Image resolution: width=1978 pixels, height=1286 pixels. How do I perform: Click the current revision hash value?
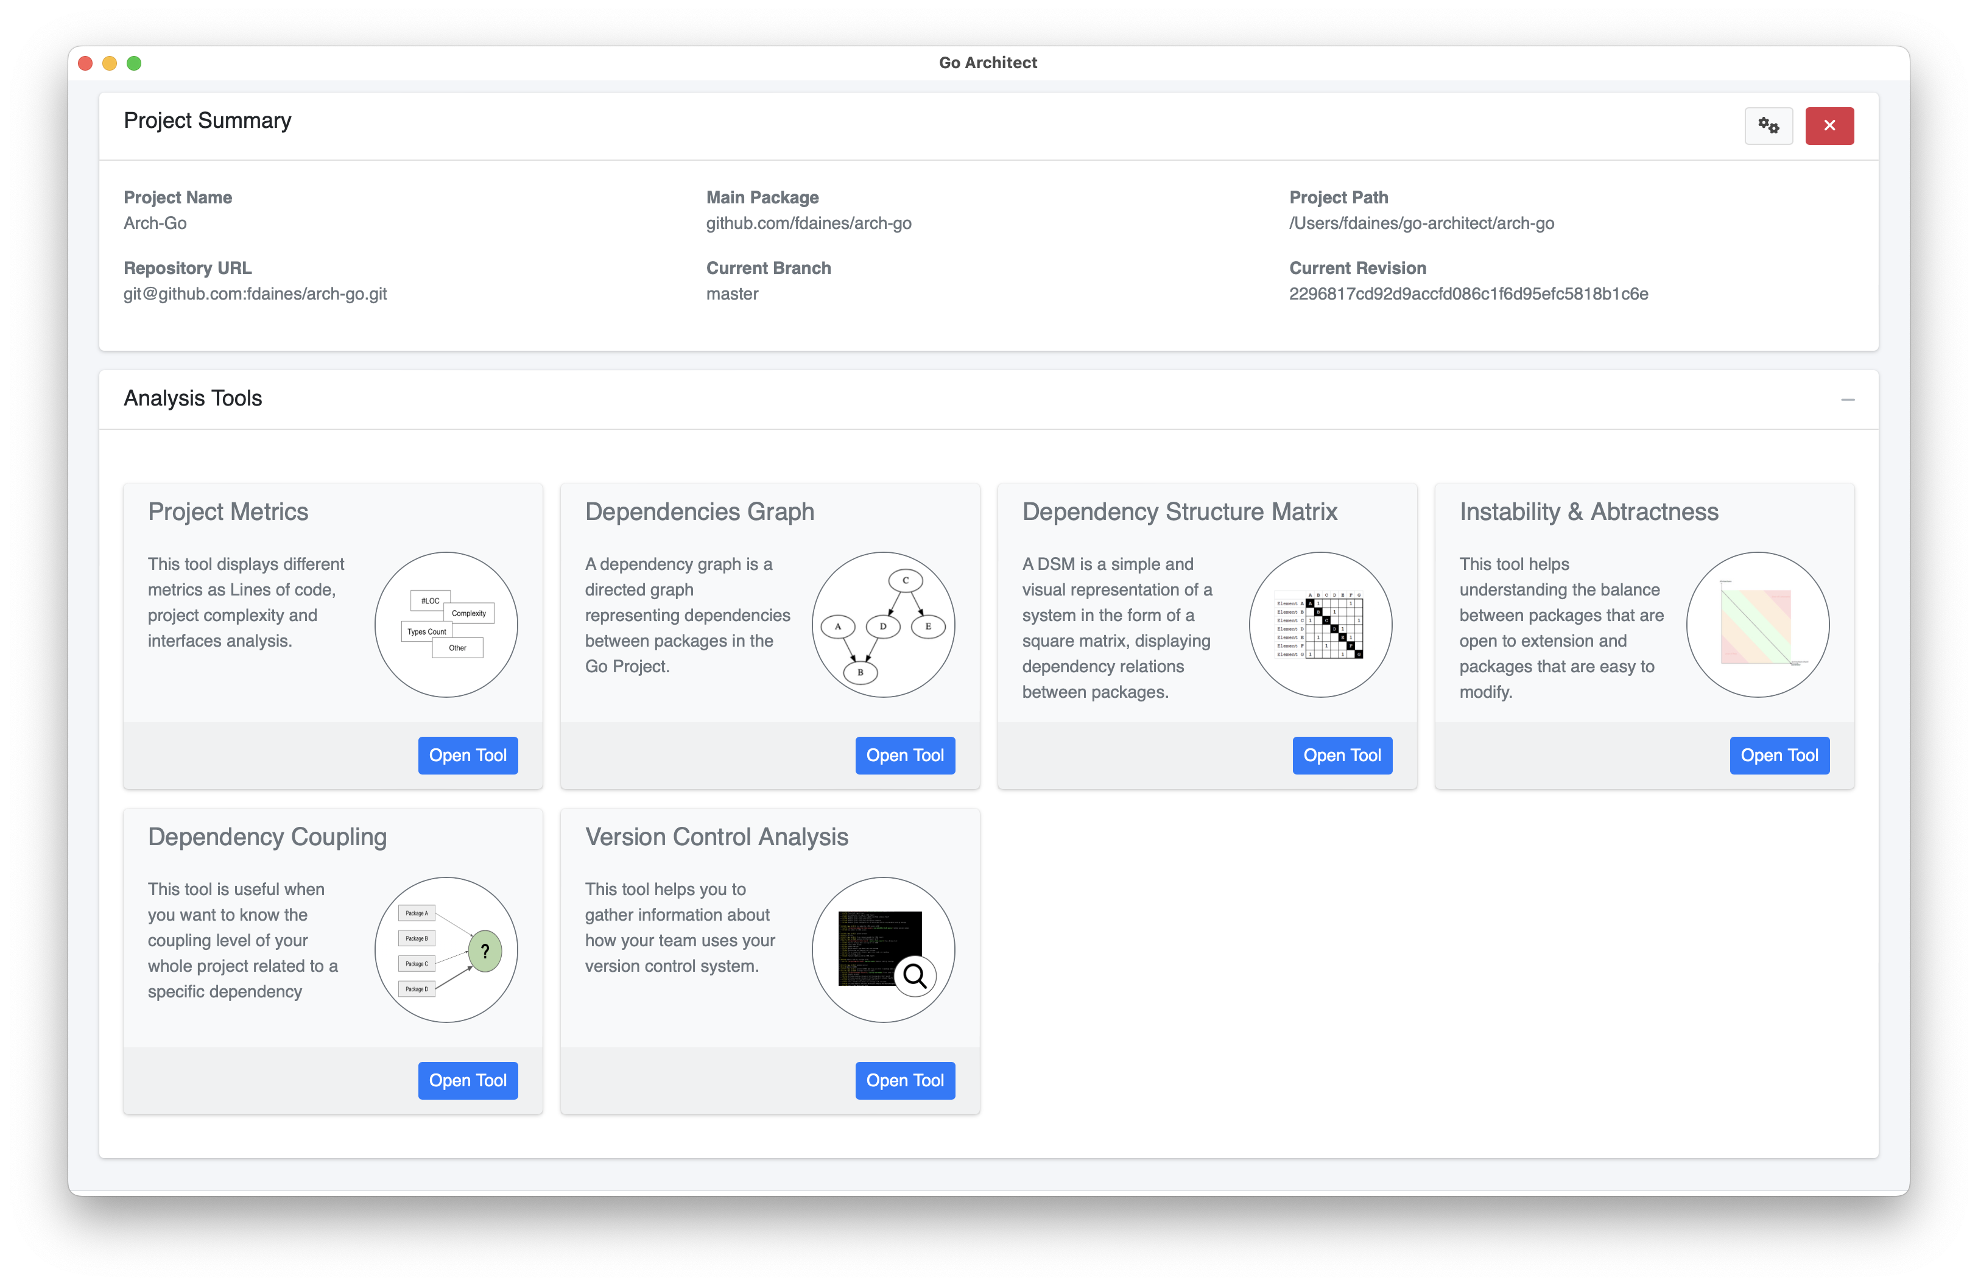[1468, 293]
